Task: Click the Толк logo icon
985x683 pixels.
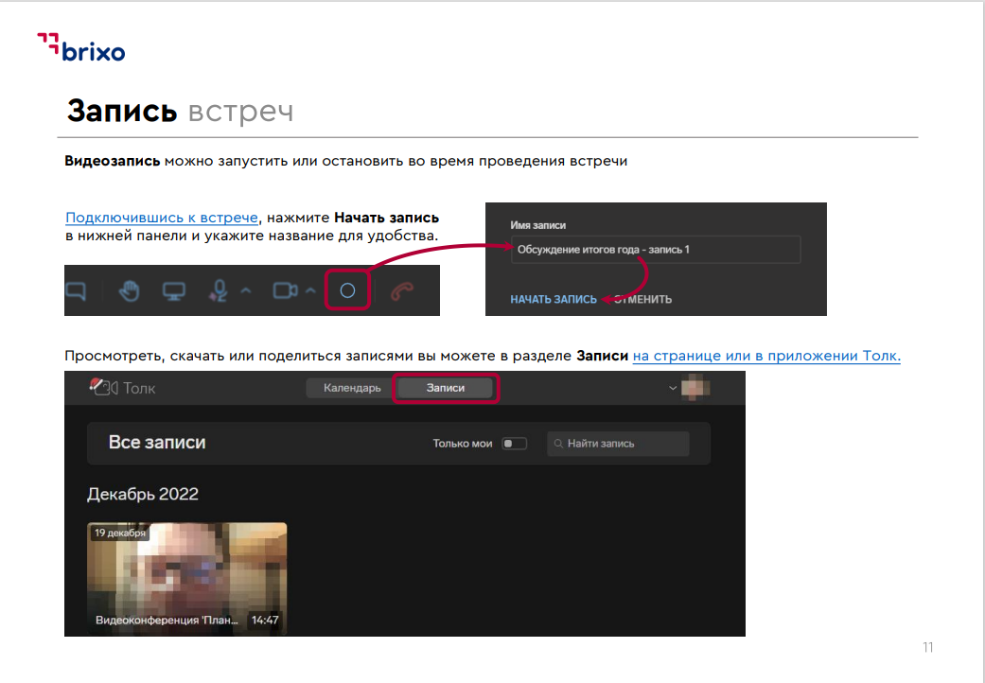Action: pyautogui.click(x=103, y=387)
